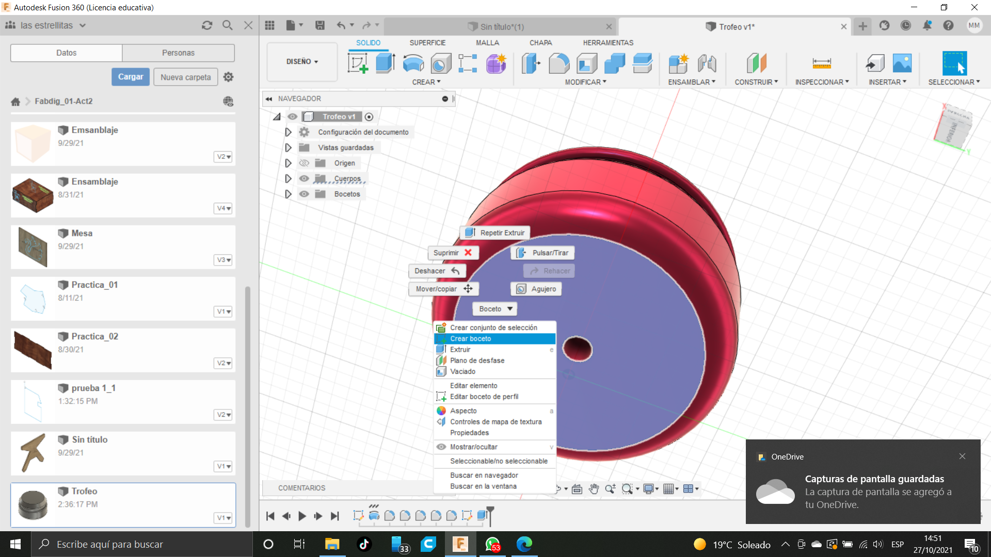991x557 pixels.
Task: Expand the Bocetos tree node
Action: click(x=289, y=194)
